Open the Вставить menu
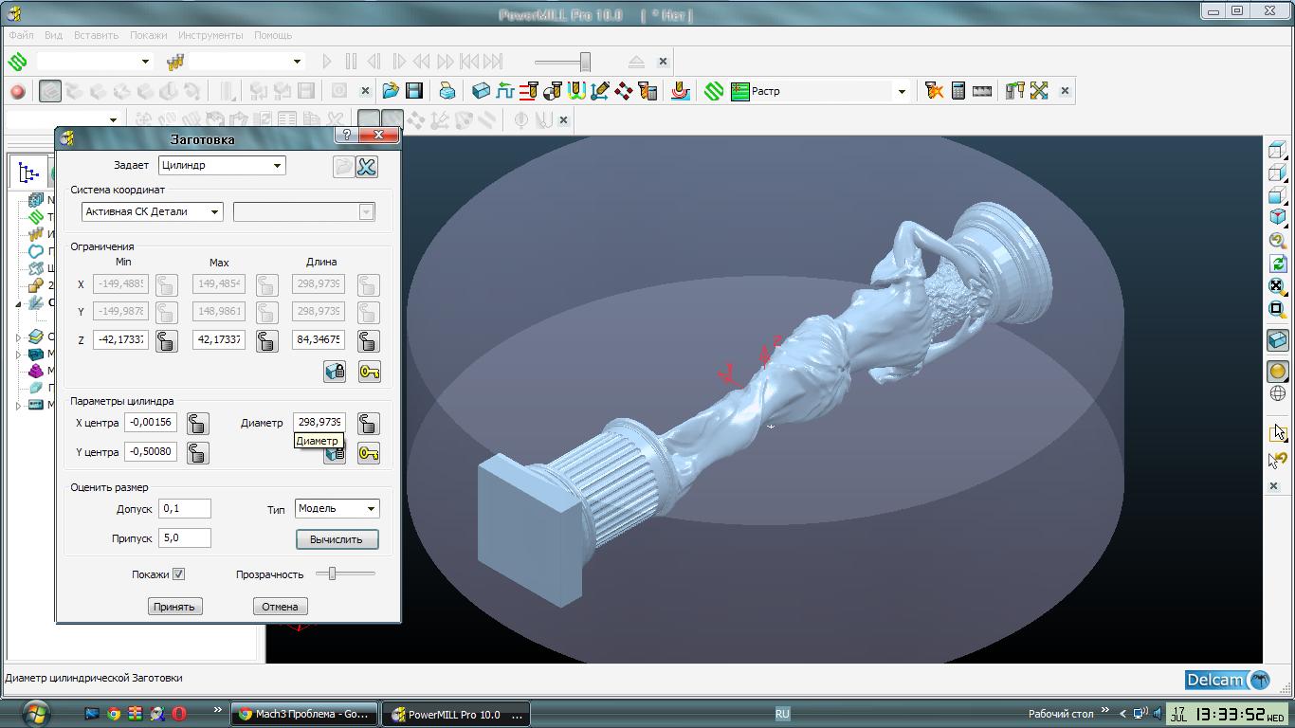The width and height of the screenshot is (1295, 728). click(x=96, y=35)
